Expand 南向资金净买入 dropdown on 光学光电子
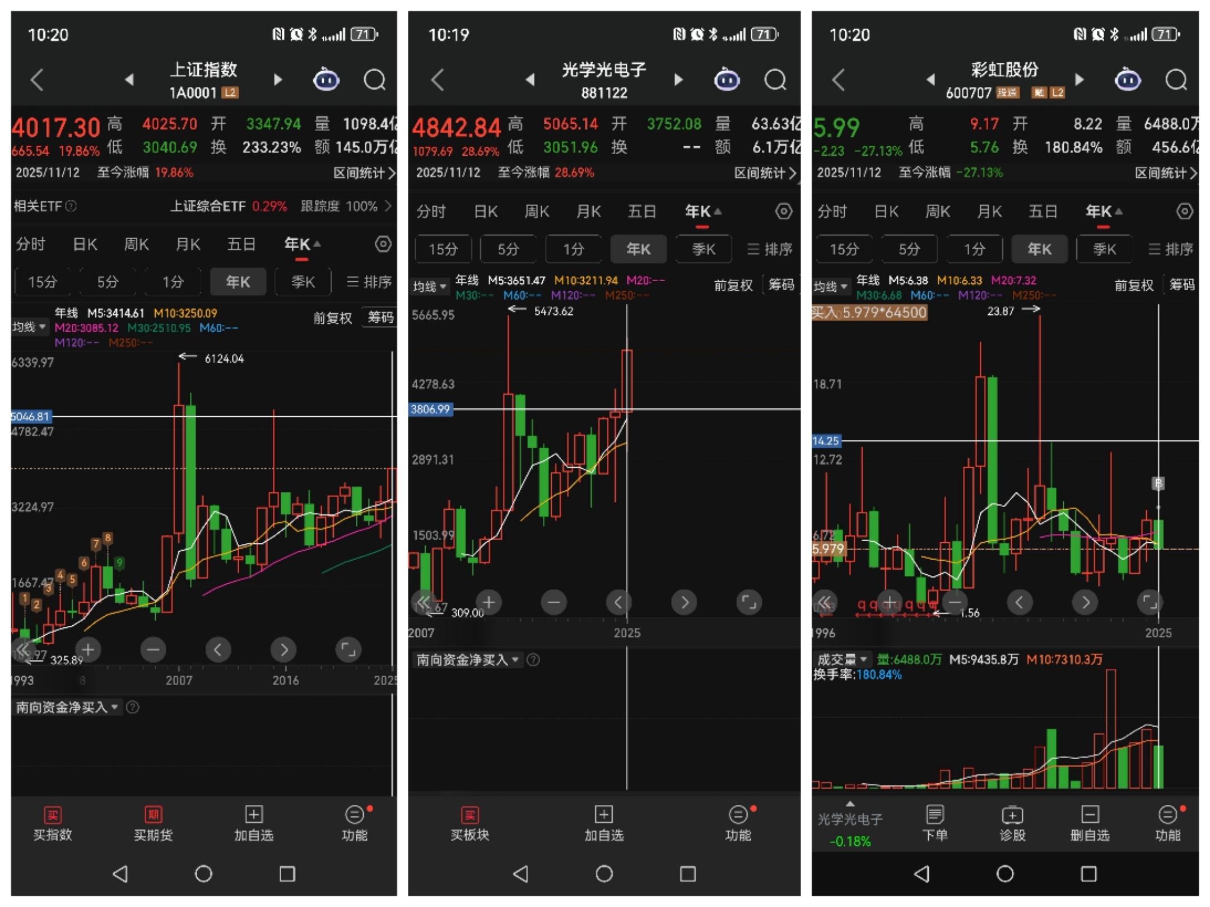Screen dimensions: 1210x907 pos(467,660)
